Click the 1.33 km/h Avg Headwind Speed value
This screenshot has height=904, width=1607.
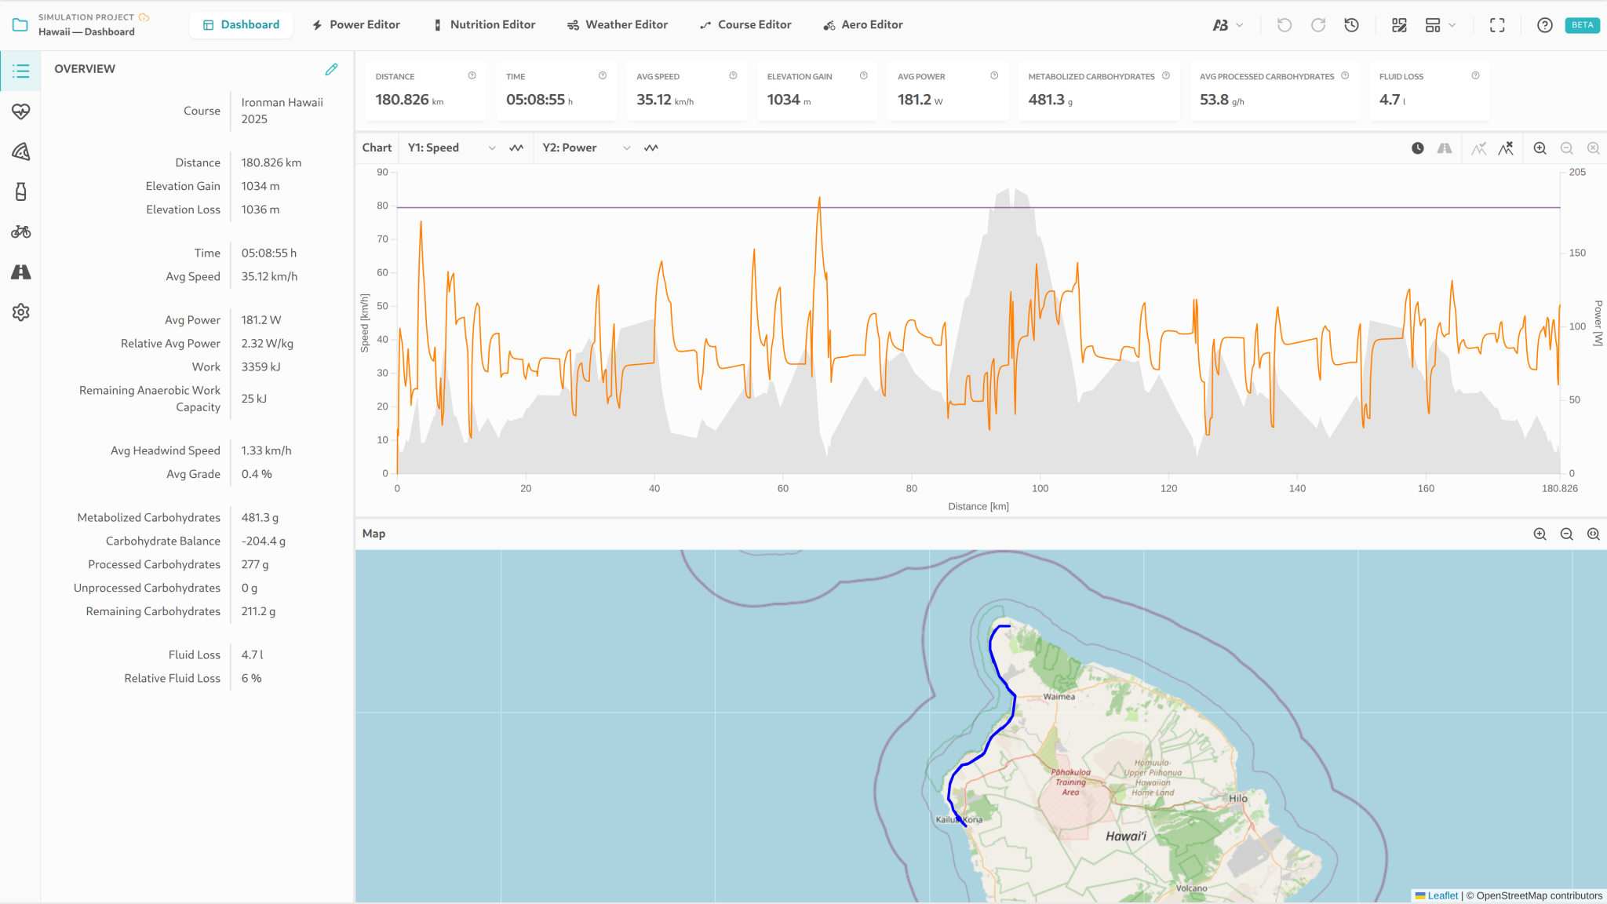tap(266, 450)
